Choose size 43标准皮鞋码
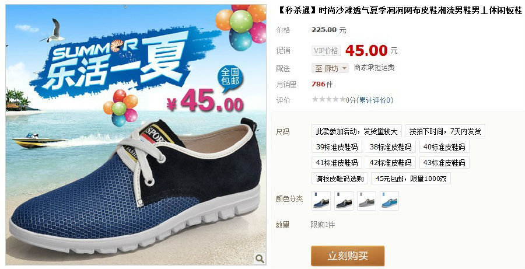Image resolution: width=525 pixels, height=269 pixels. pyautogui.click(x=444, y=163)
